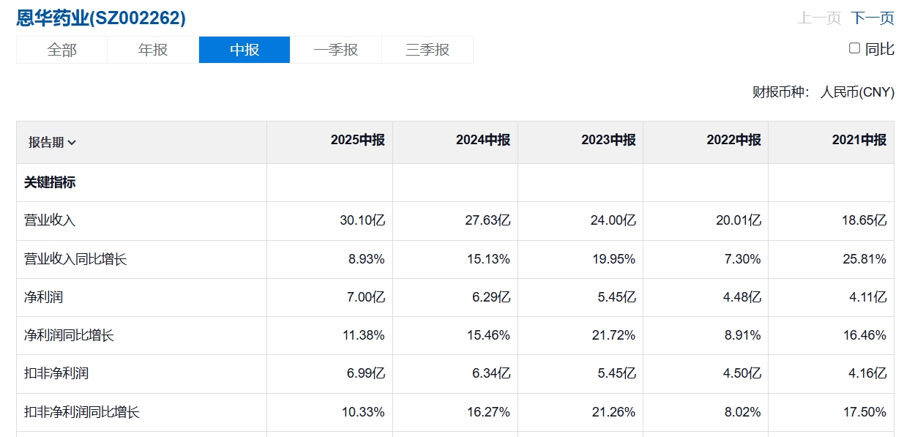Click the 2022中报 column header
This screenshot has width=904, height=437.
733,140
